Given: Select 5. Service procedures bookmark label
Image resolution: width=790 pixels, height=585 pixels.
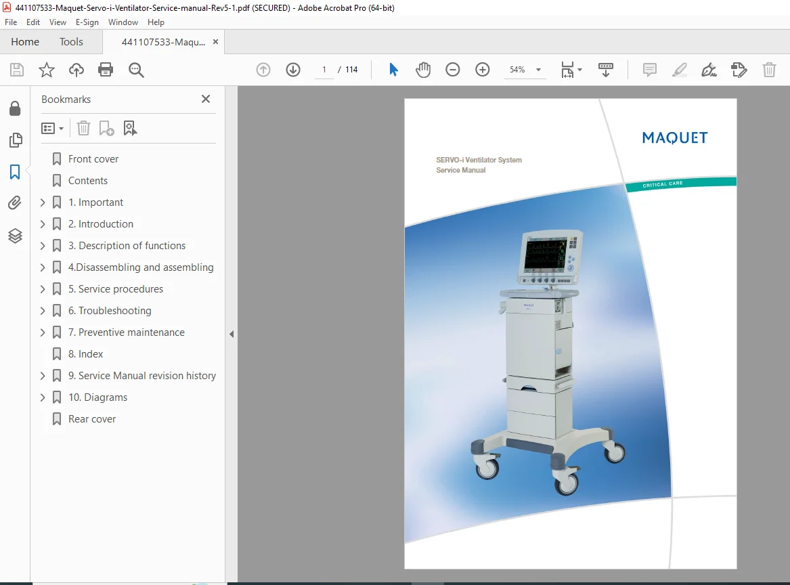Looking at the screenshot, I should [116, 289].
